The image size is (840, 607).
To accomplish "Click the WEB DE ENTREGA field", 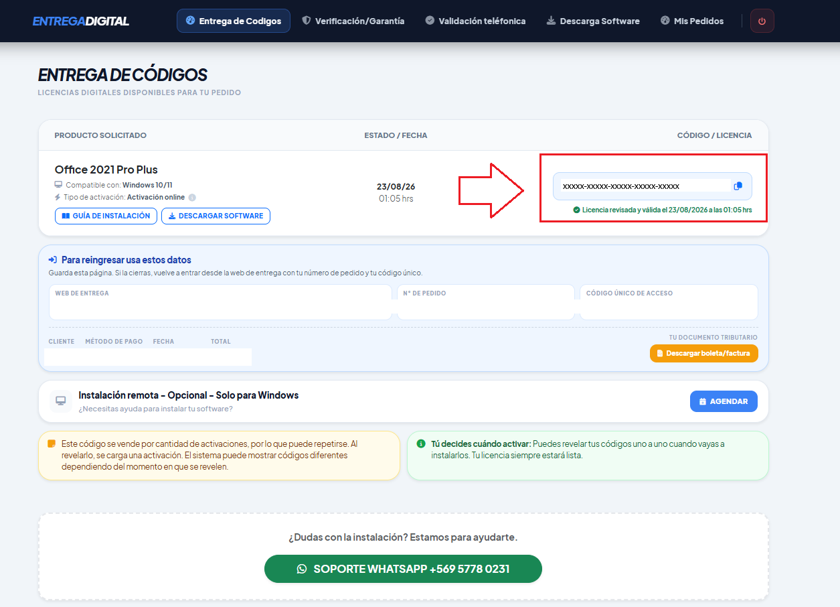I will coord(220,302).
